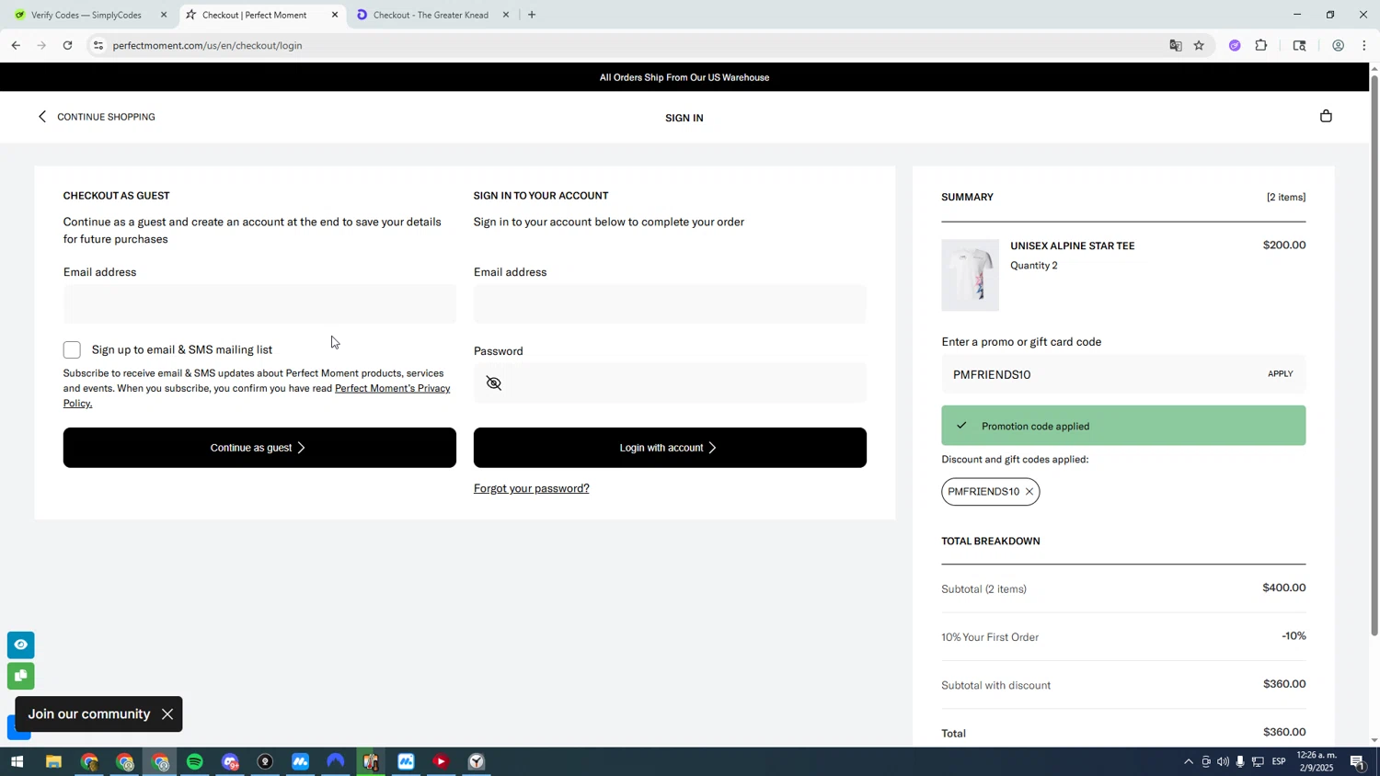Click CONTINUE SHOPPING link
The image size is (1380, 776).
(106, 117)
